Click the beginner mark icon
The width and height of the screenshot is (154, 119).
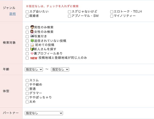(32, 49)
